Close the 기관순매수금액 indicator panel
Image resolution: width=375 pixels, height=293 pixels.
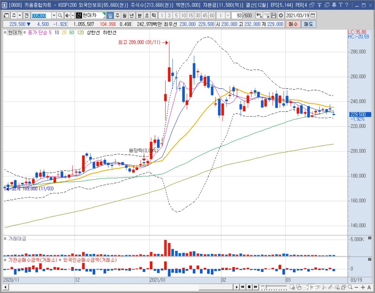tap(370, 259)
